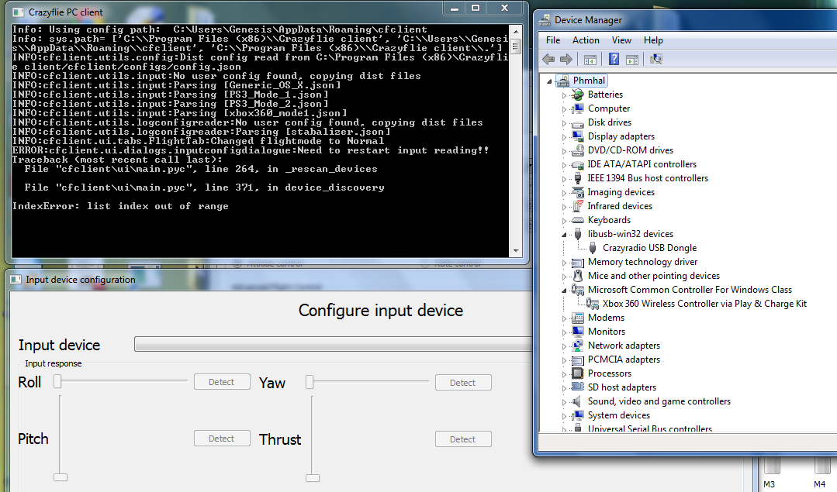This screenshot has width=837, height=492.
Task: Click the console scrollbar thumb
Action: coord(516,46)
